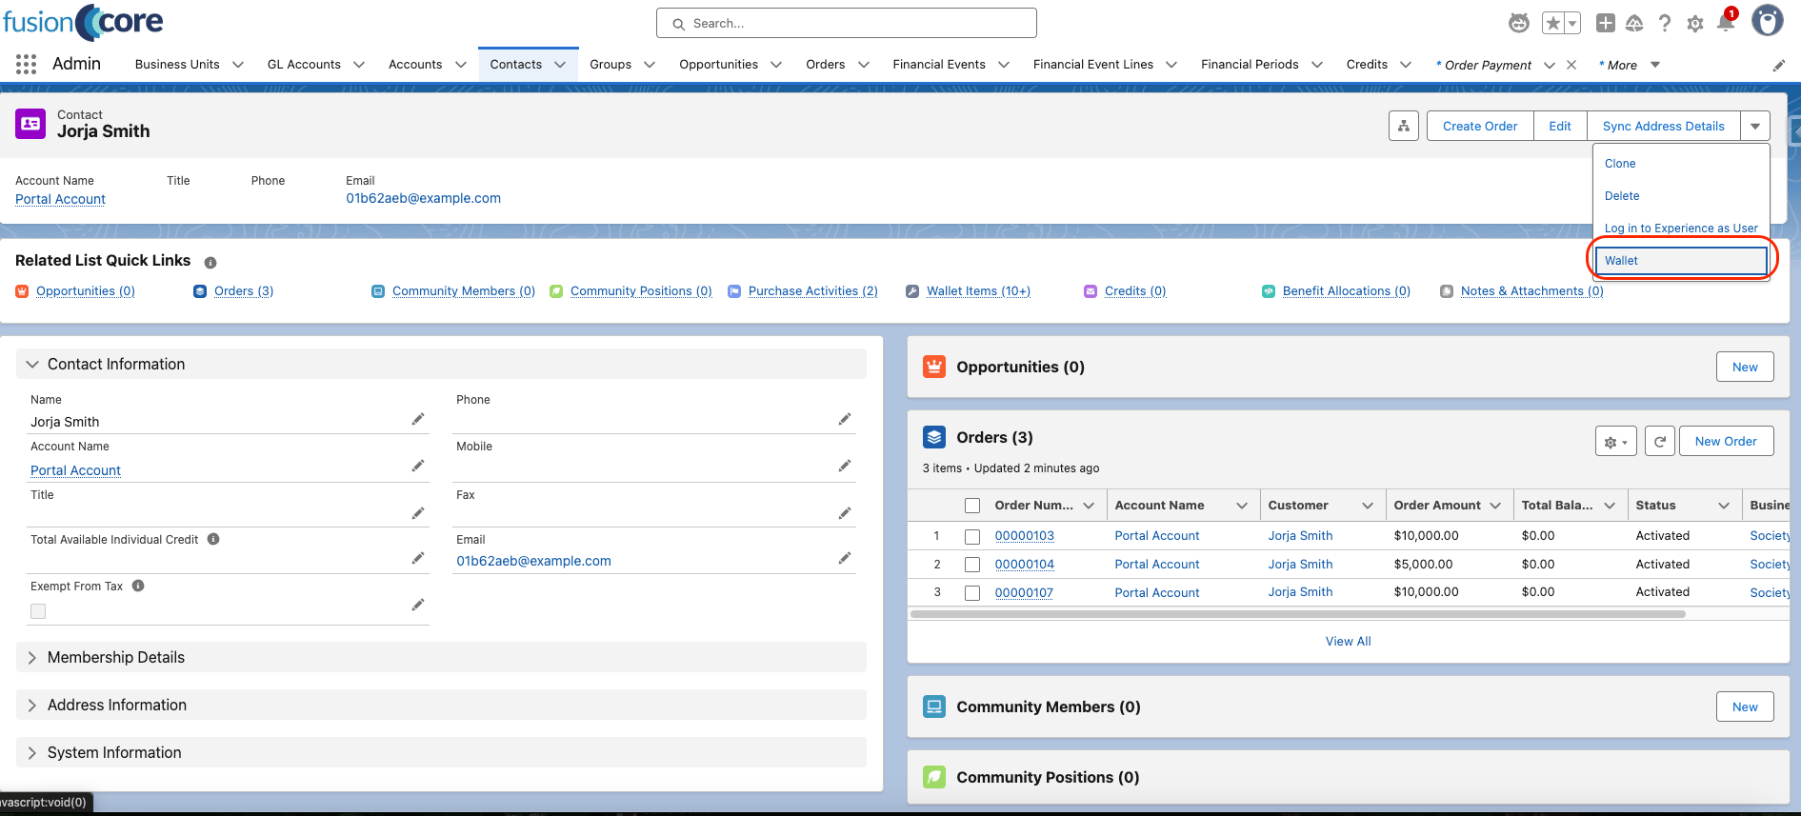The image size is (1801, 816).
Task: Click the Opportunities crown icon
Action: click(934, 367)
